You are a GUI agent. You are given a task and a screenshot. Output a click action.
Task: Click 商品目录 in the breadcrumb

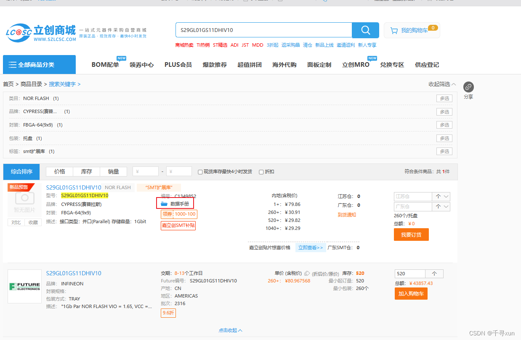[32, 84]
